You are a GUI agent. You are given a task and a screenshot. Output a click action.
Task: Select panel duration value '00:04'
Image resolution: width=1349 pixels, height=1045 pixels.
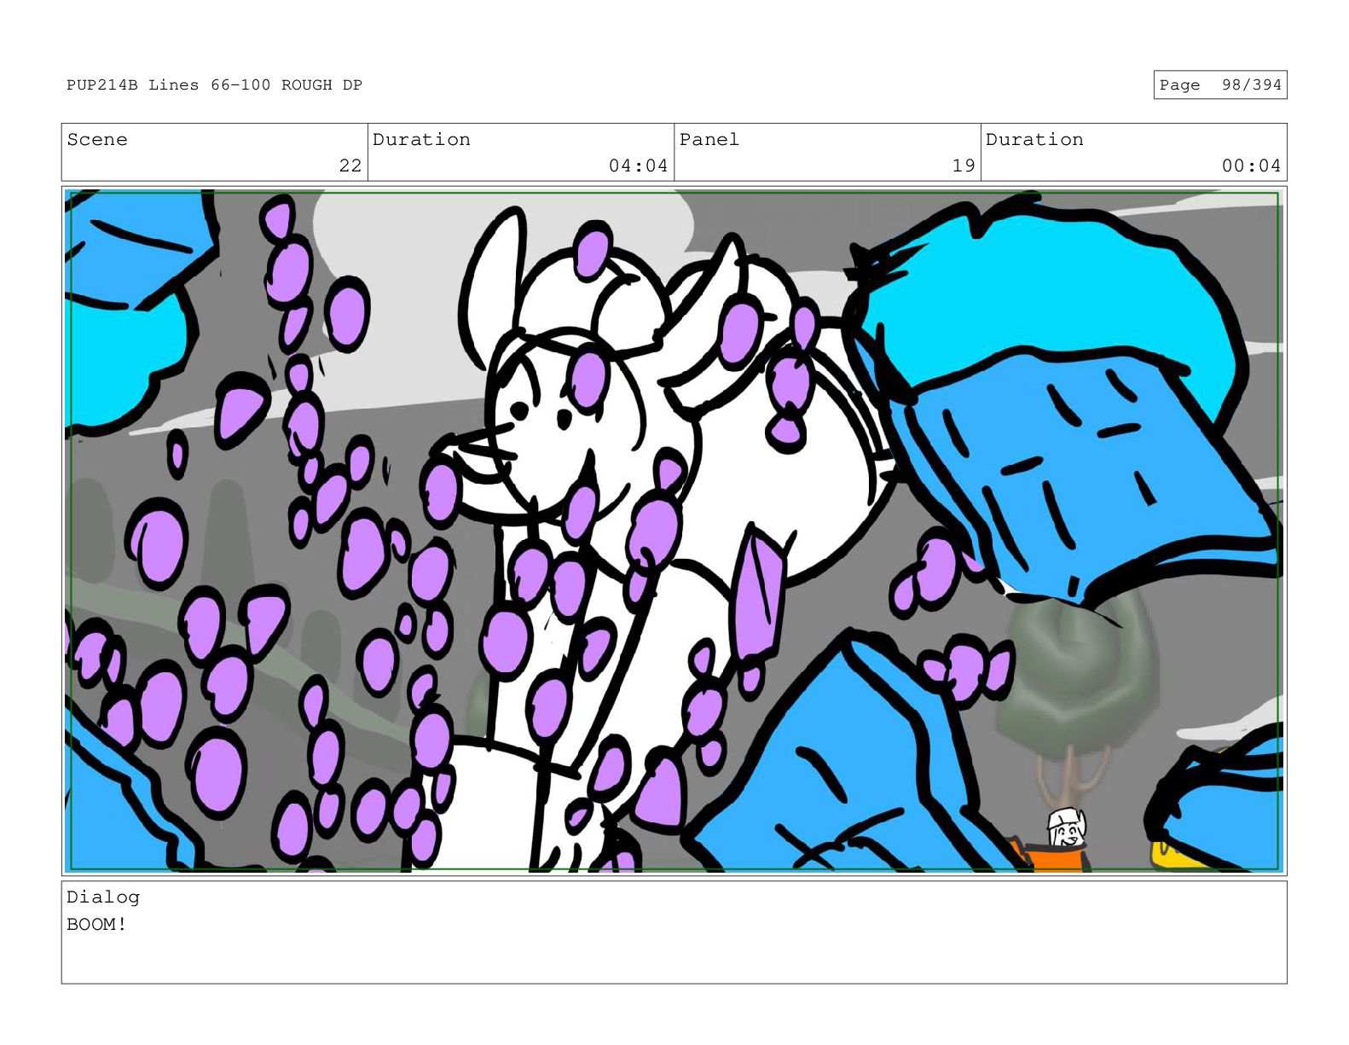pos(1251,165)
